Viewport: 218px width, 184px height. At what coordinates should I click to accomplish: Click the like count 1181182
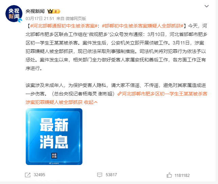click(x=182, y=176)
